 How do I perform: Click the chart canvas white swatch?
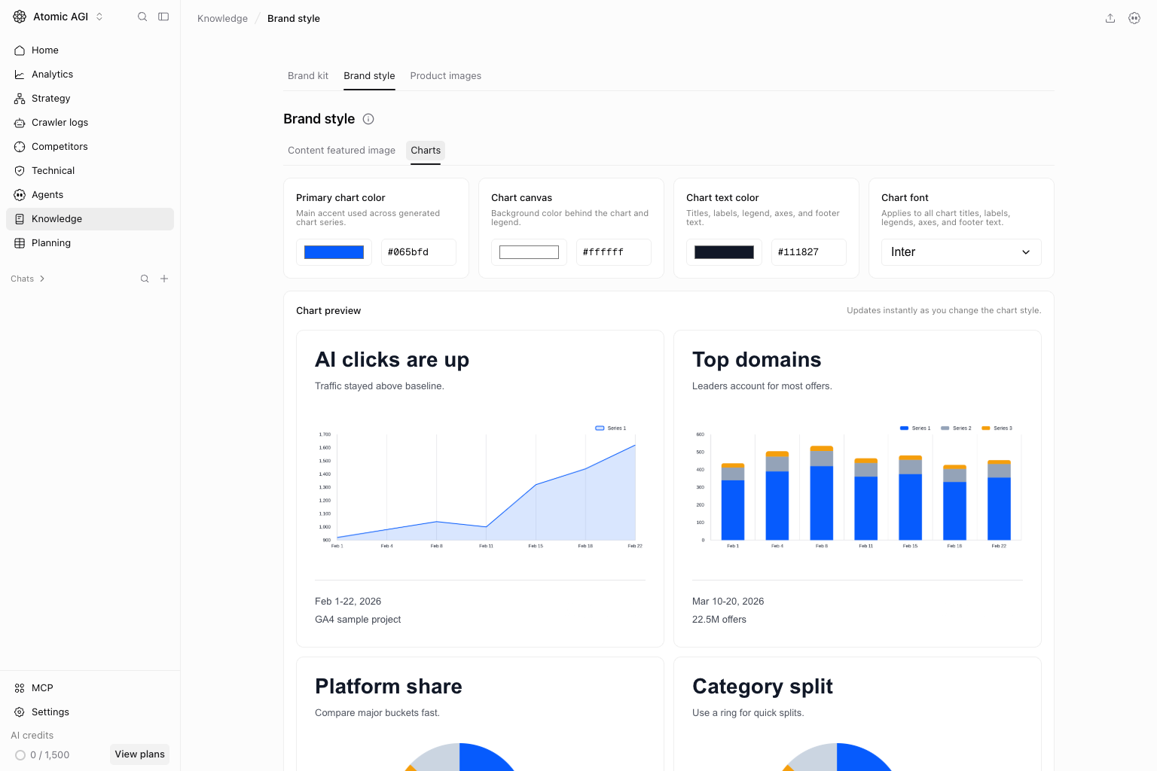(x=529, y=252)
